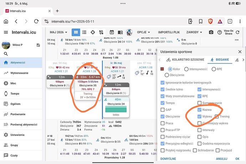Screen dimensions: 246x164
Task: Go back with the browser back arrow
Action: click(x=16, y=21)
